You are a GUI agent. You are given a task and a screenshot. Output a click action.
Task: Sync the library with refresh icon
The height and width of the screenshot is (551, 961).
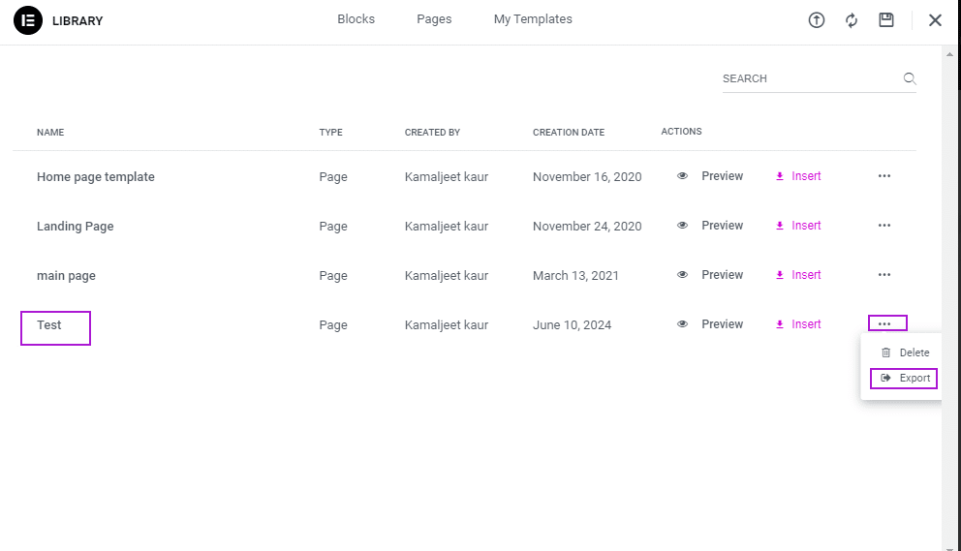point(852,20)
